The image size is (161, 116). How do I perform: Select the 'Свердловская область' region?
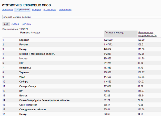coord(33,110)
